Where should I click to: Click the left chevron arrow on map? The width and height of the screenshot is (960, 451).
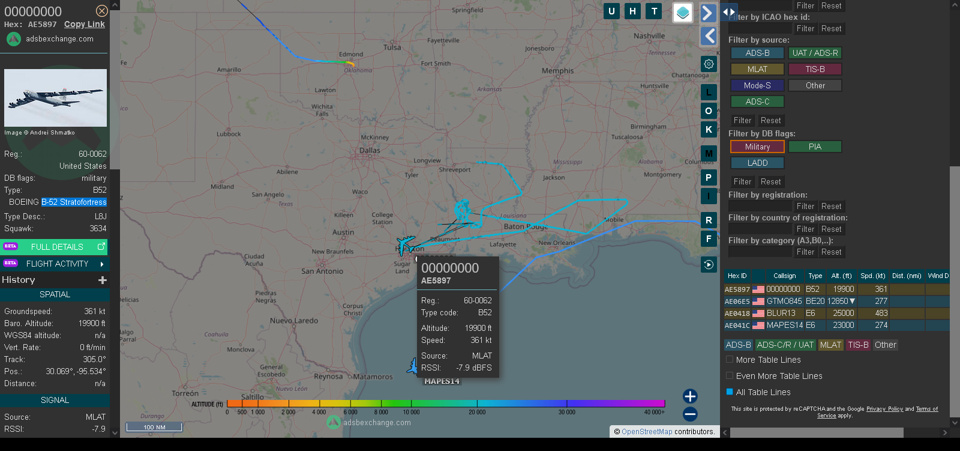[x=709, y=36]
